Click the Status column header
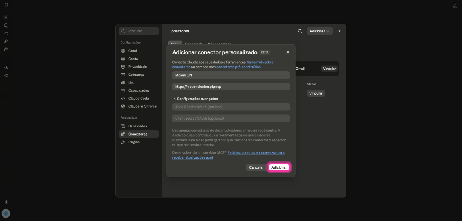 click(x=311, y=84)
